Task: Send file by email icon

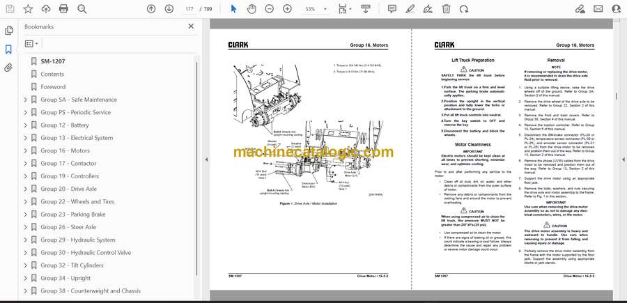Action: click(x=598, y=9)
